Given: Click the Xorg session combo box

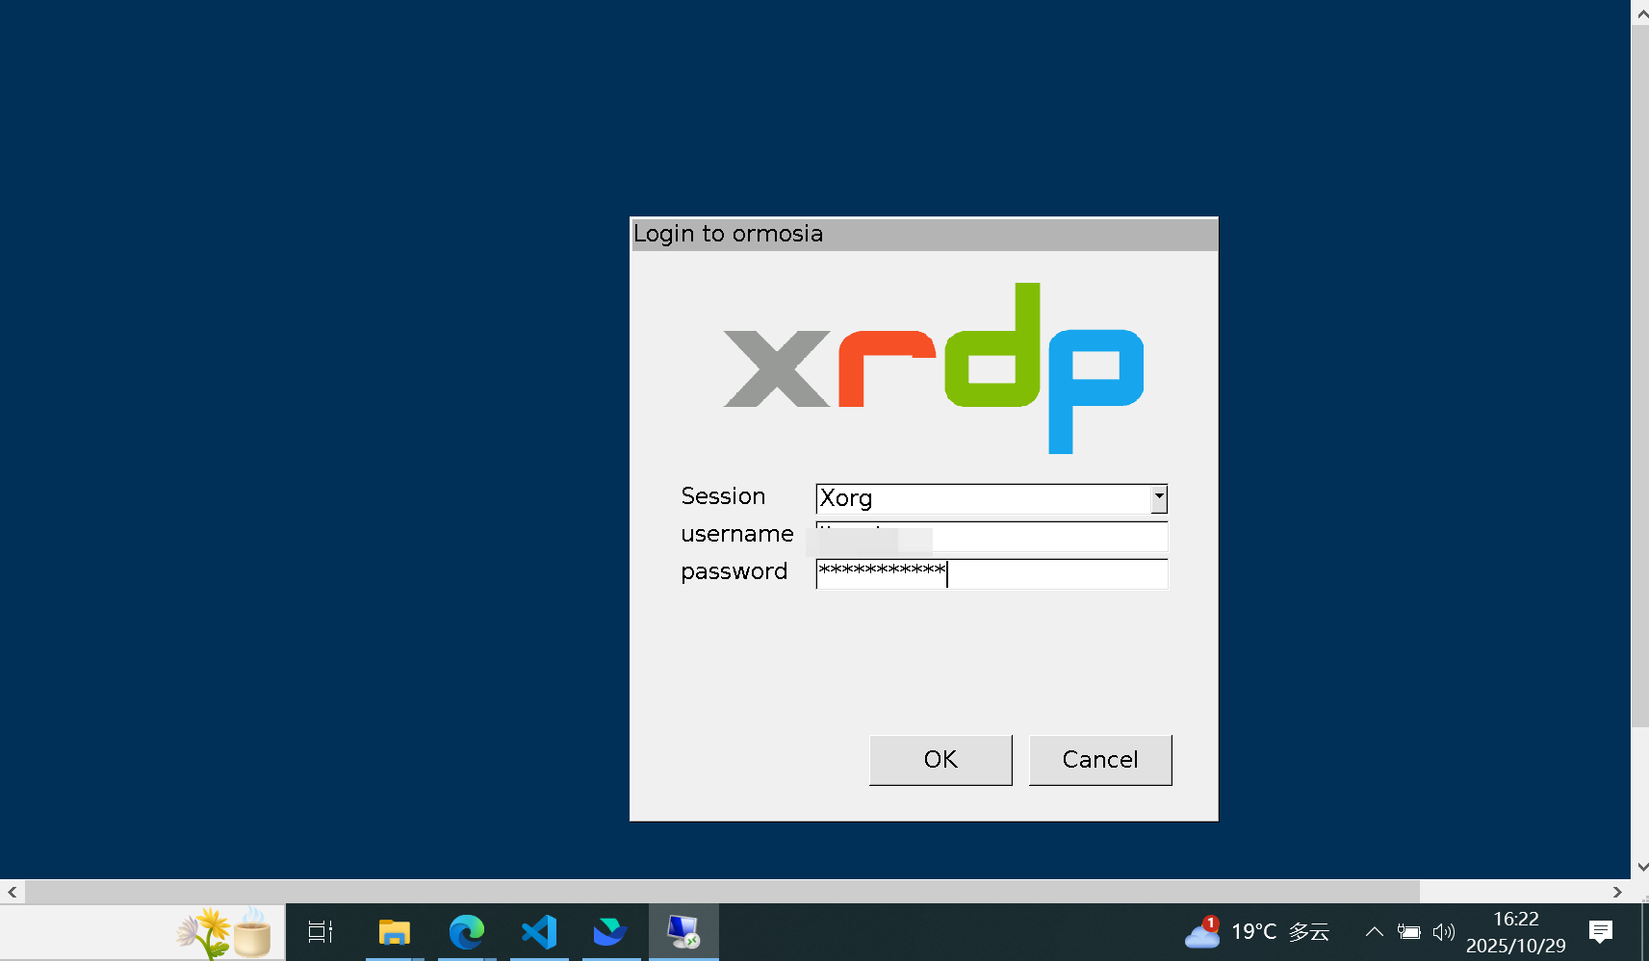Looking at the screenshot, I should coord(992,498).
